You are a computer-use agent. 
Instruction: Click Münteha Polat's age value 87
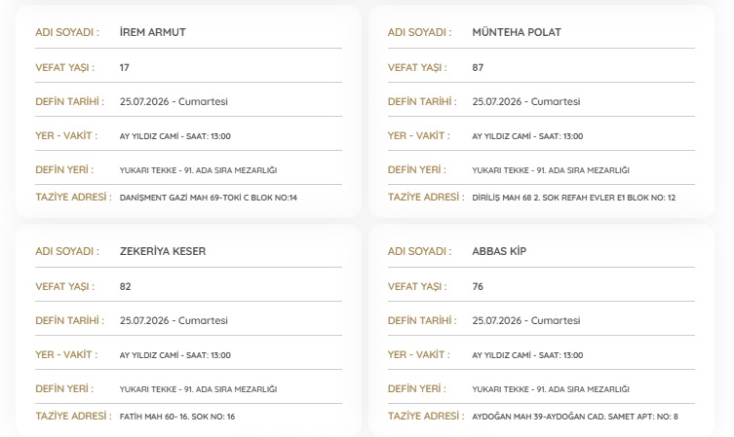[x=478, y=68]
